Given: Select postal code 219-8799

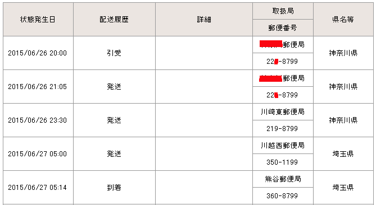Looking at the screenshot, I should 283,128.
